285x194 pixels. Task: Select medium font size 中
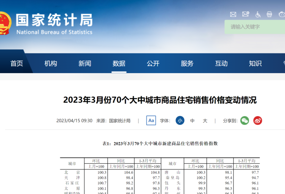[x=192, y=121]
